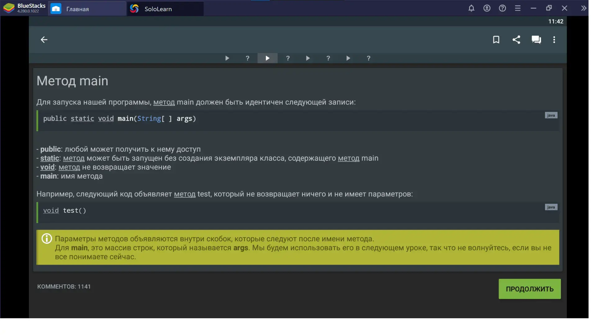Jump to the first lesson play step

[x=227, y=58]
